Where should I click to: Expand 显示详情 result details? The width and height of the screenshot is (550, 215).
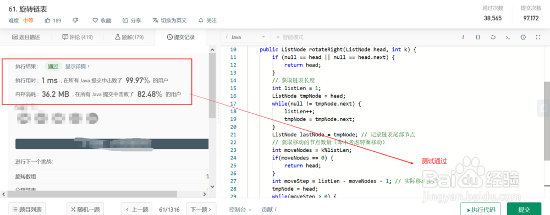77,66
